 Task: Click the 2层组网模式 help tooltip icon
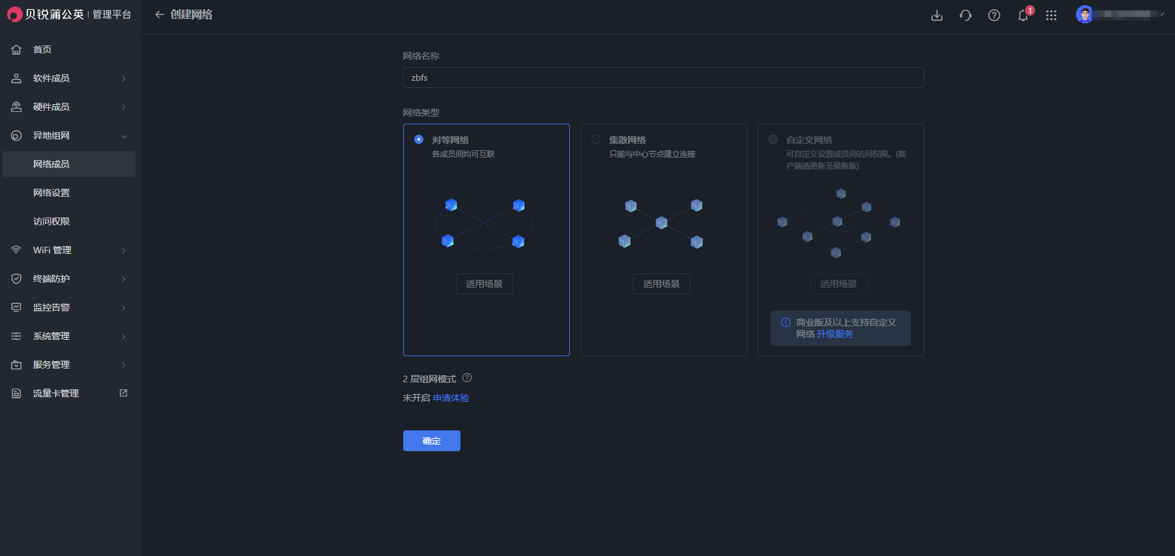[467, 378]
